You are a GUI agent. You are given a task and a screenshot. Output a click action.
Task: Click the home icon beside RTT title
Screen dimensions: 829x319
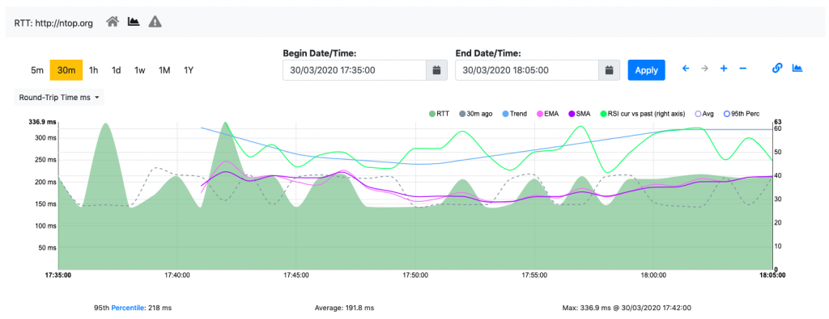[x=112, y=22]
